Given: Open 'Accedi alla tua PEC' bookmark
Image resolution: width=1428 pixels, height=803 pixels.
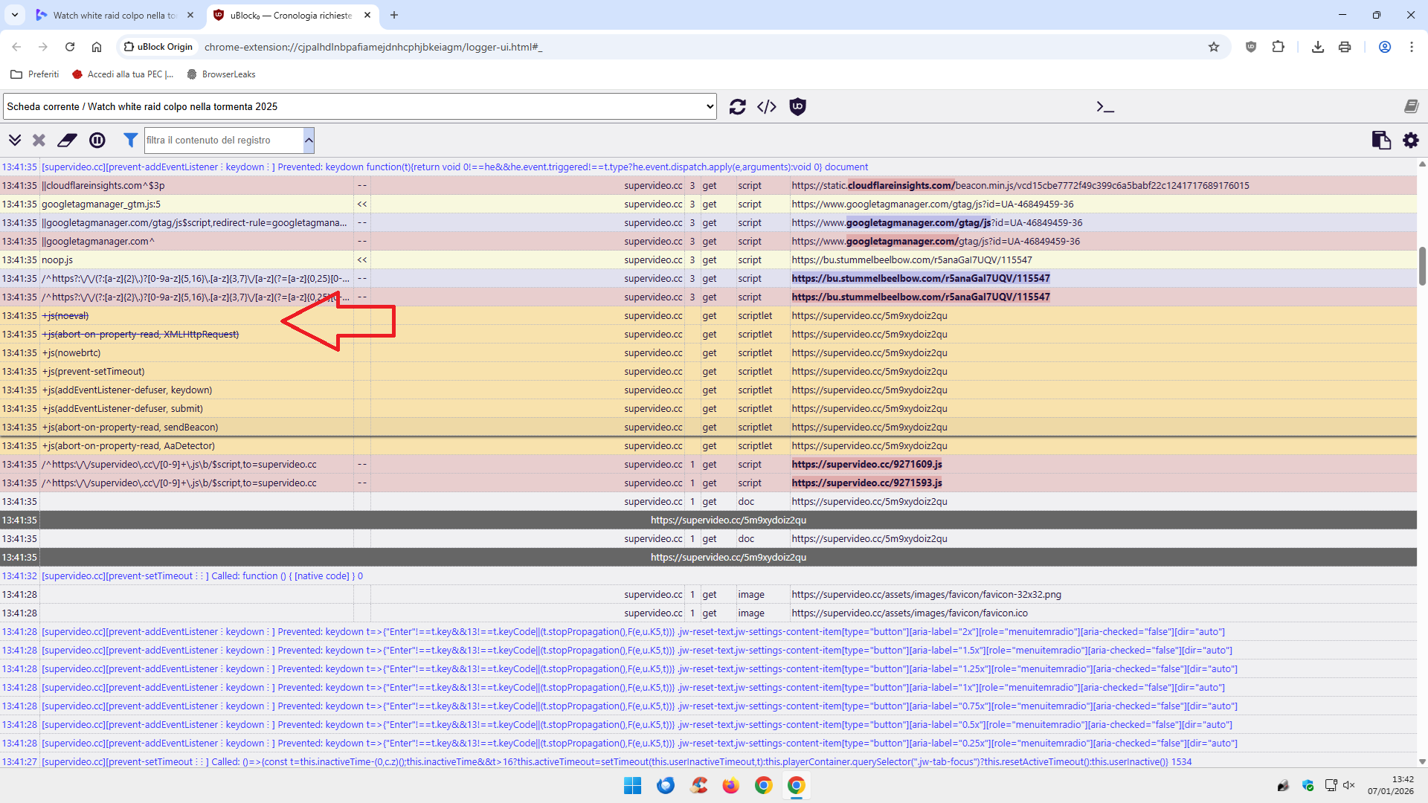Looking at the screenshot, I should 123,74.
